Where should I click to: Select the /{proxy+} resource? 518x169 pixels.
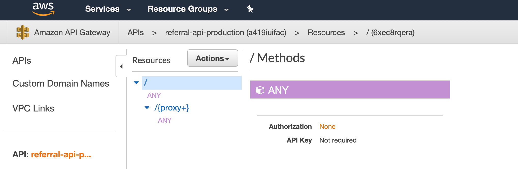172,108
